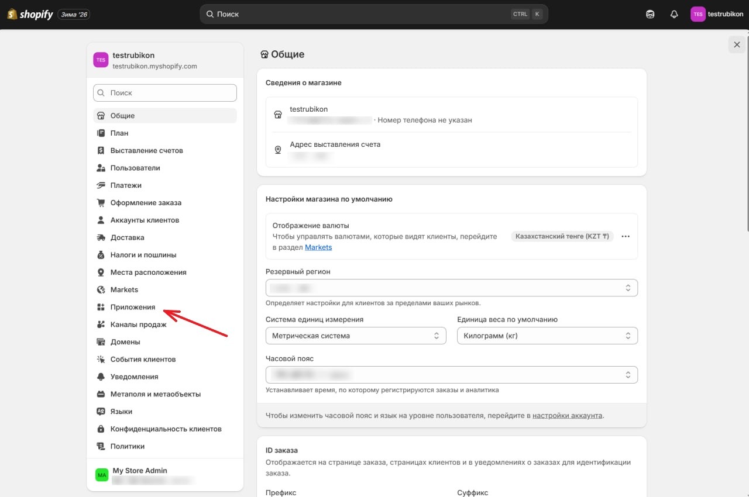Open the настройки аккаунта link
Image resolution: width=749 pixels, height=497 pixels.
click(x=568, y=416)
